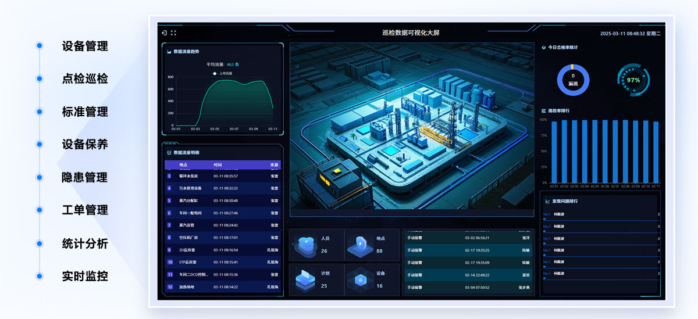Switch to 实时监控 in the side list
The image size is (698, 319).
(x=85, y=277)
